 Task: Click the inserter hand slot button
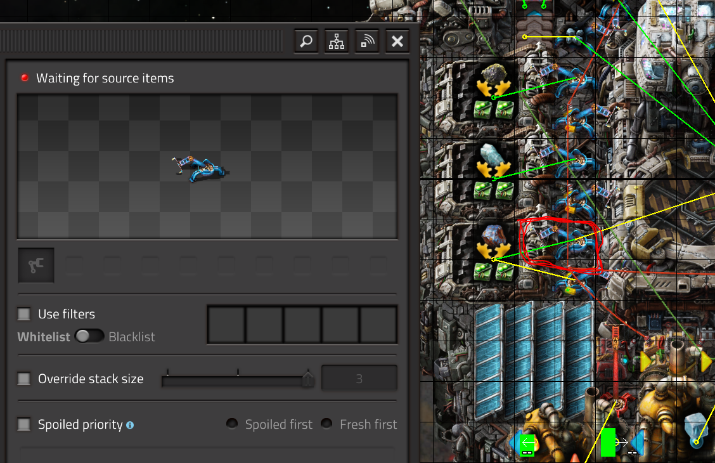coord(36,265)
